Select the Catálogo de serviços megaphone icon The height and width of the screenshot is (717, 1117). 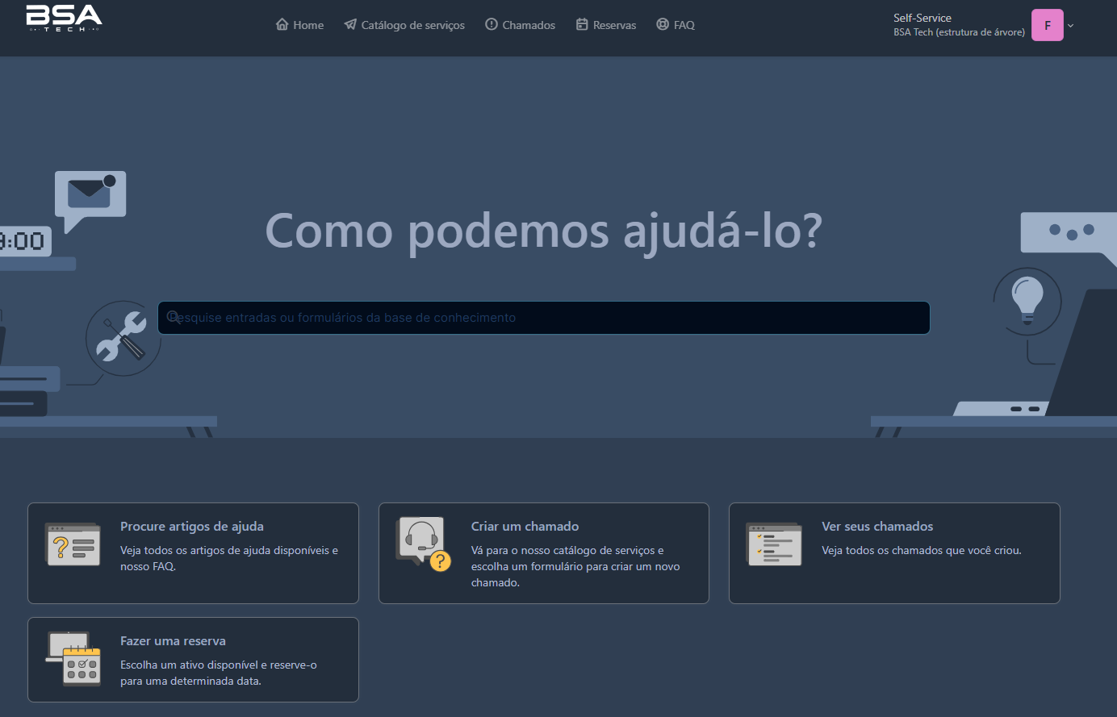pos(349,24)
